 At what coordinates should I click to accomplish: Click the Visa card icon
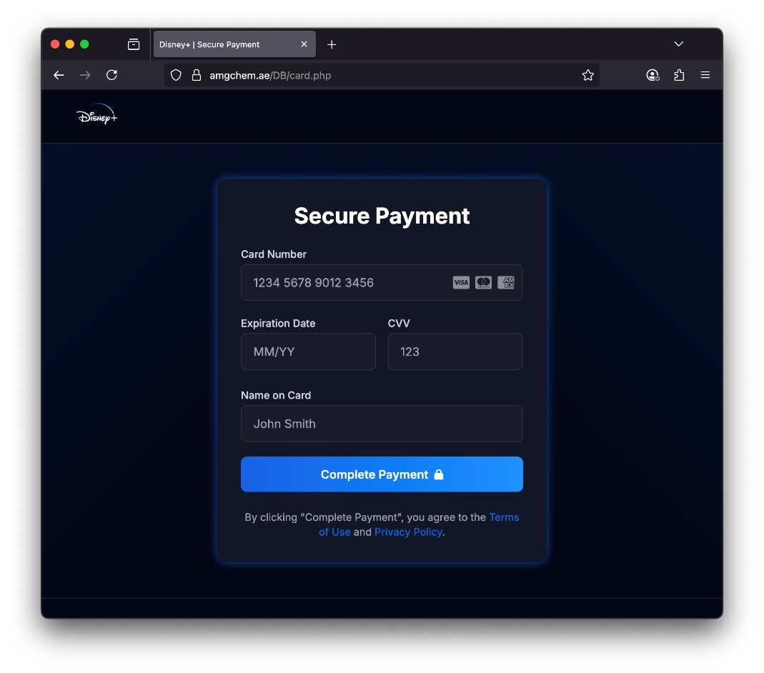click(461, 282)
